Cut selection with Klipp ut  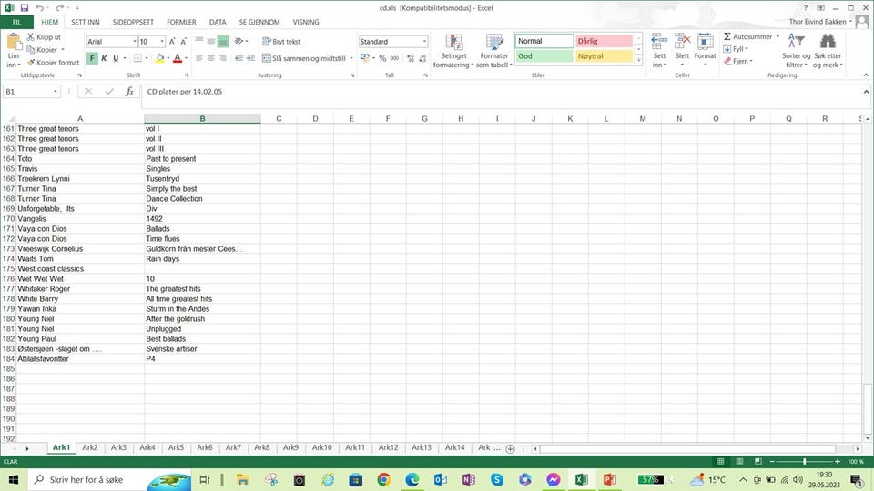click(44, 37)
